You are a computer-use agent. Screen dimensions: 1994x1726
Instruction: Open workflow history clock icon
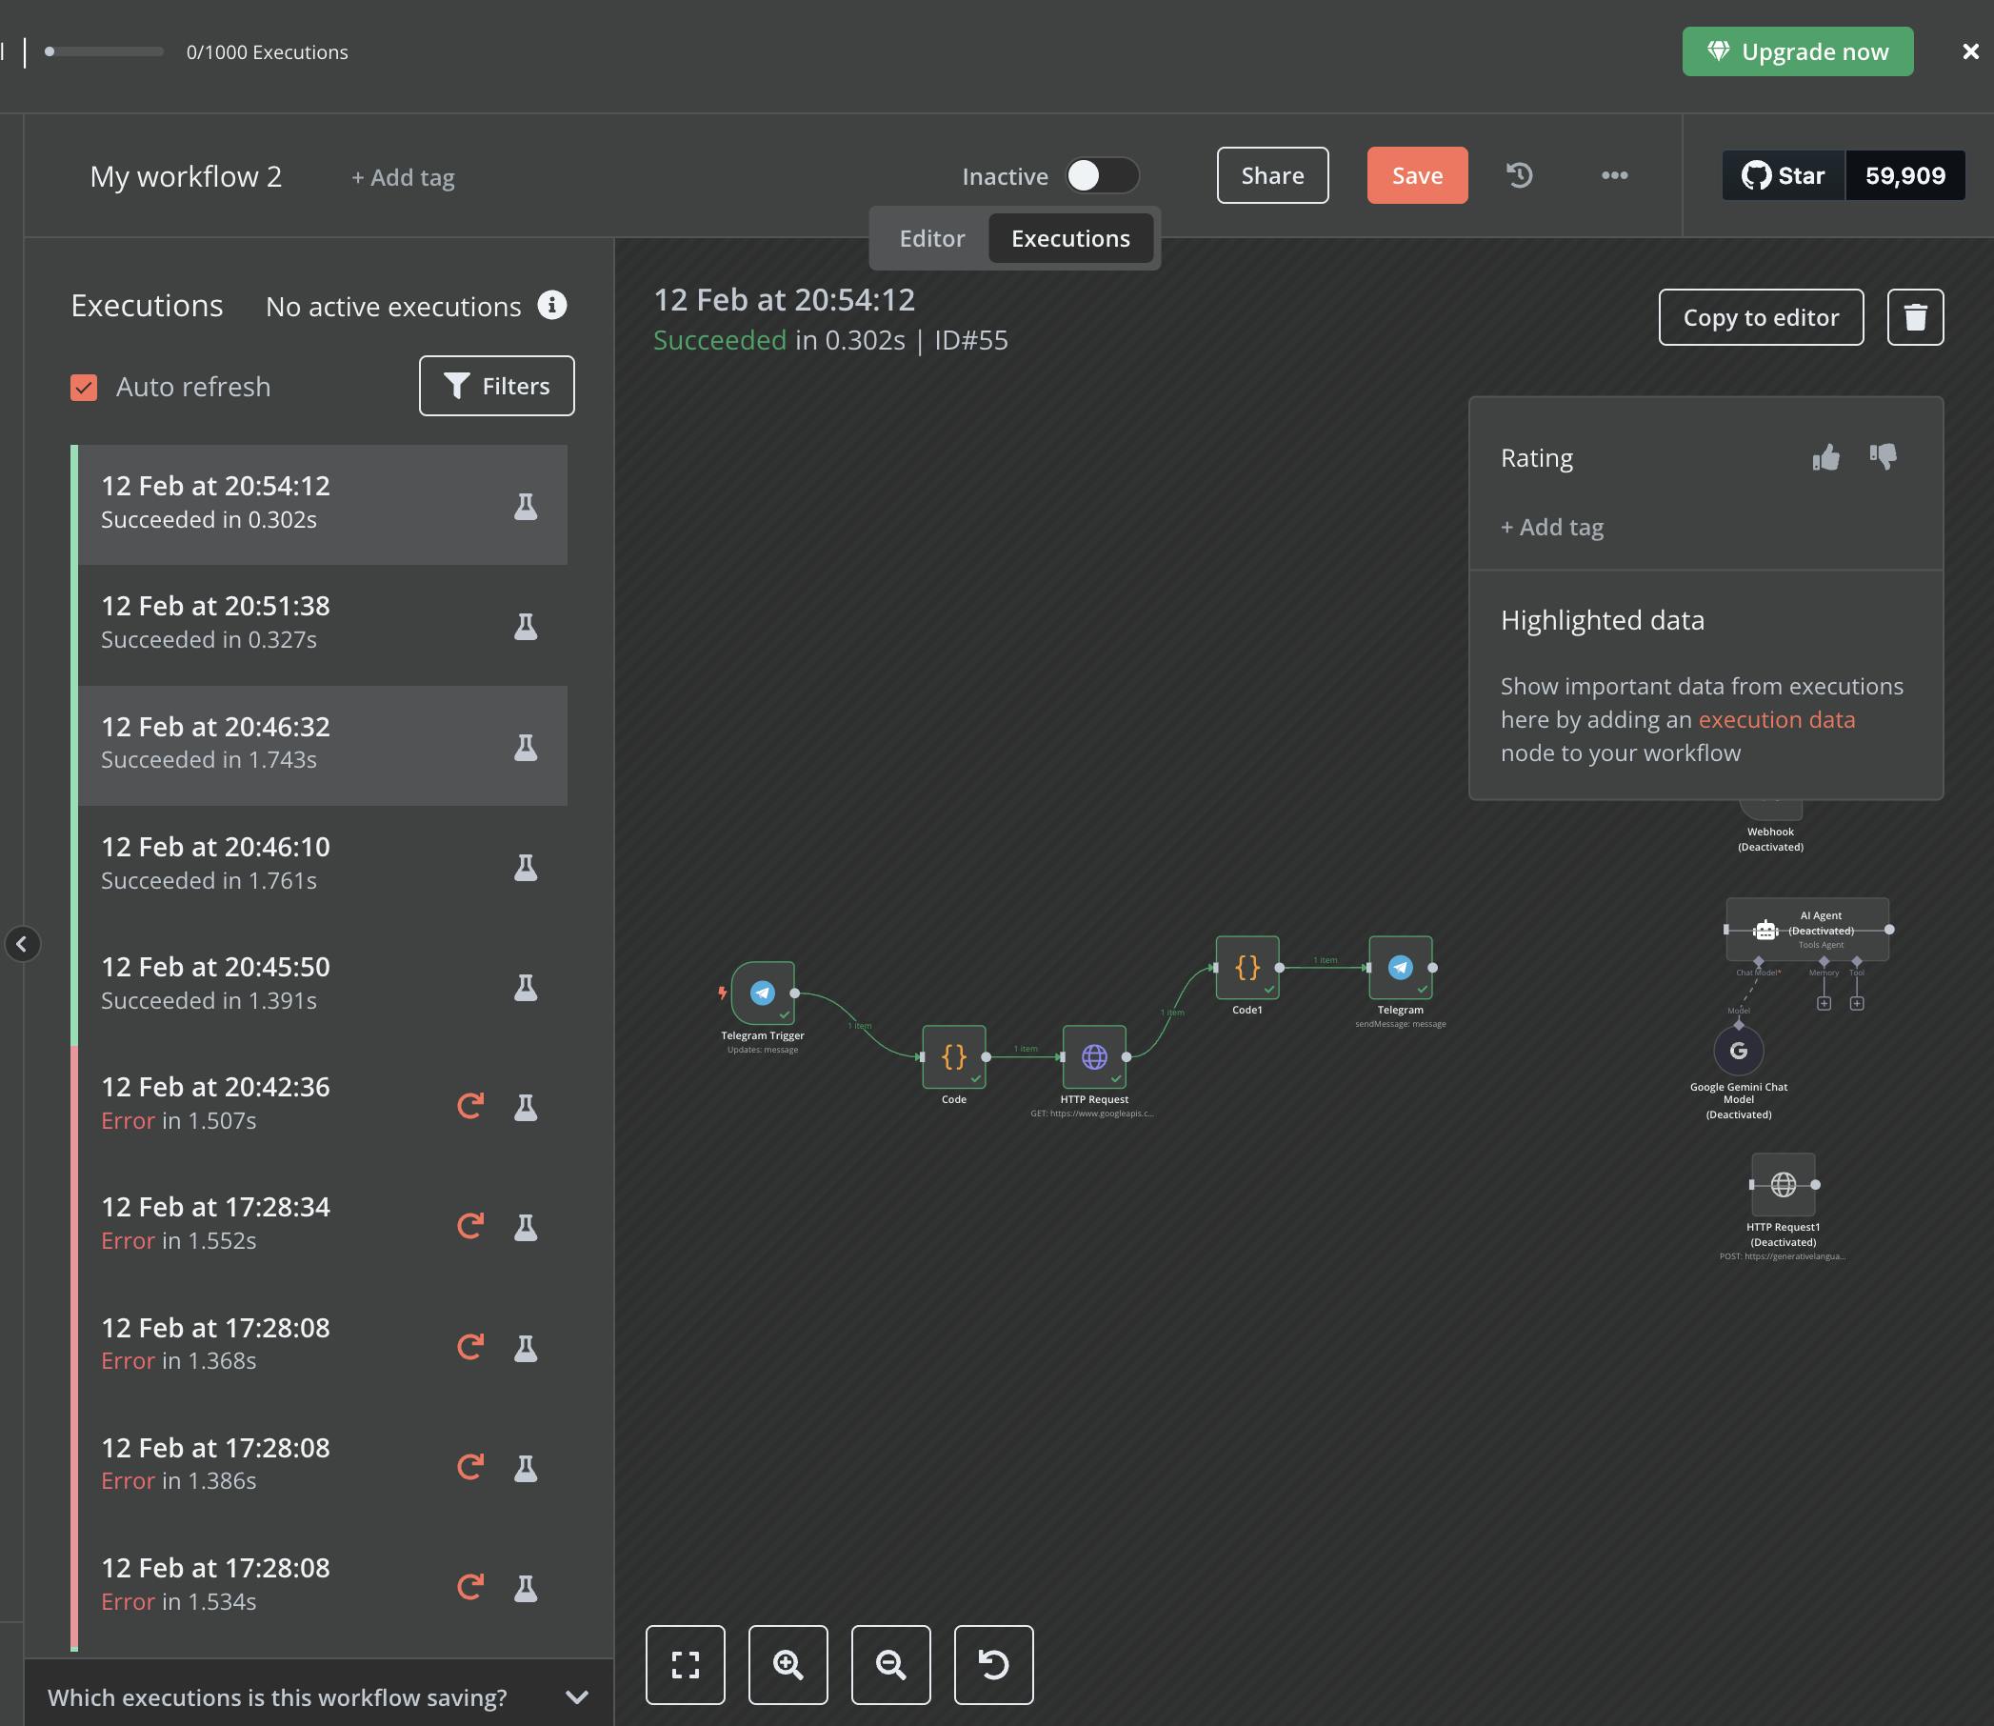coord(1520,175)
